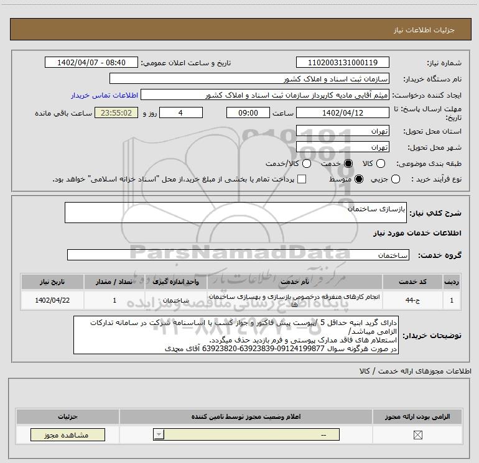Click the general description box بازسازی ساختمان

tap(236, 213)
